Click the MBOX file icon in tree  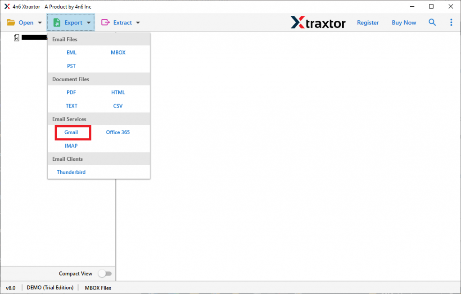[17, 38]
